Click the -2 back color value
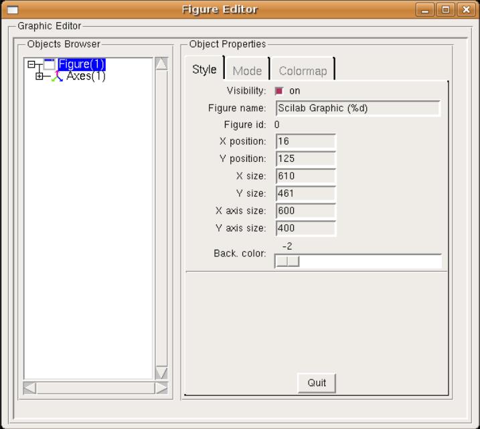480x429 pixels. pyautogui.click(x=287, y=246)
